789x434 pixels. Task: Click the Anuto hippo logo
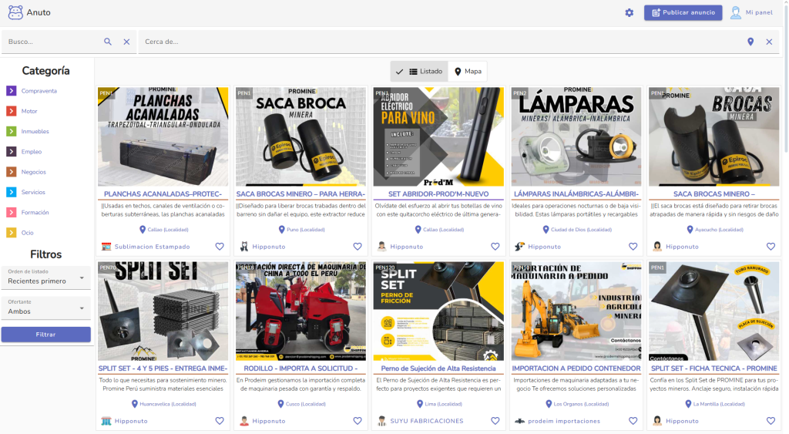point(15,12)
